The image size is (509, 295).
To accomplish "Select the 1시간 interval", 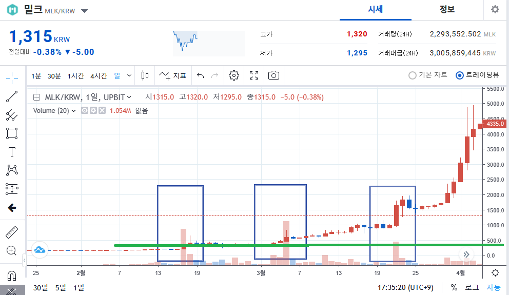I will pos(75,76).
